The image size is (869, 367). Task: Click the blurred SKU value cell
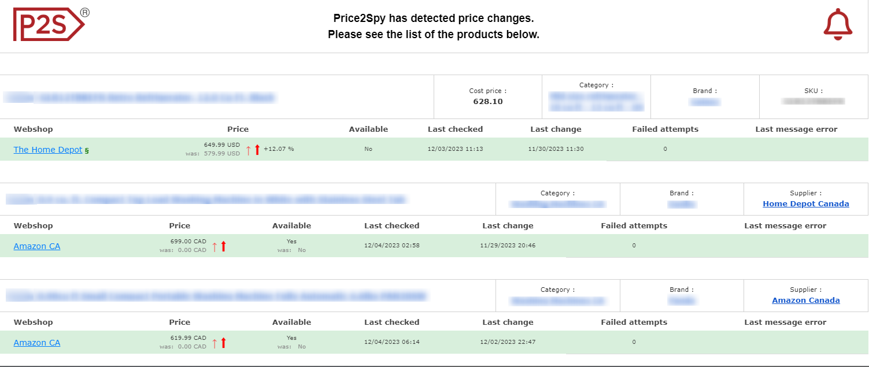tap(813, 101)
